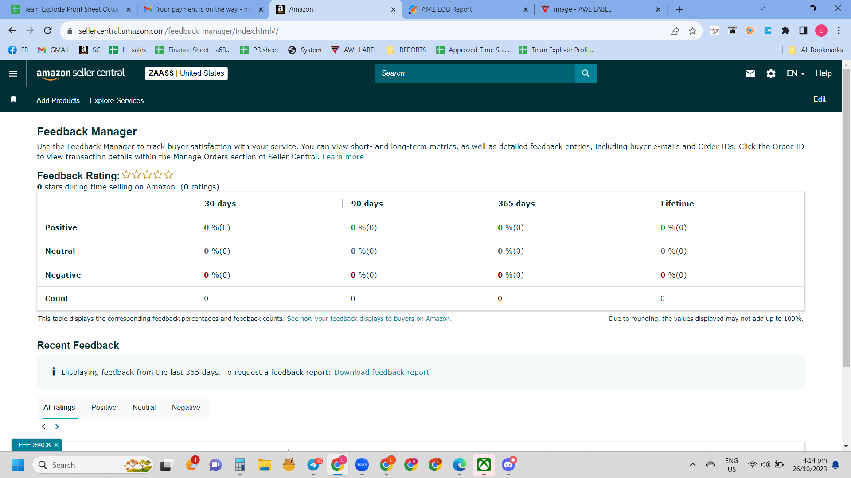Close the FEEDBACK tag widget
Image resolution: width=851 pixels, height=478 pixels.
pos(56,445)
